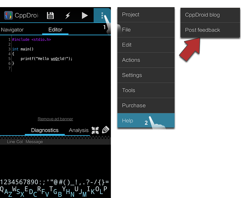Tap the G key on the keyboard
241x198 pixels.
pyautogui.click(x=55, y=192)
